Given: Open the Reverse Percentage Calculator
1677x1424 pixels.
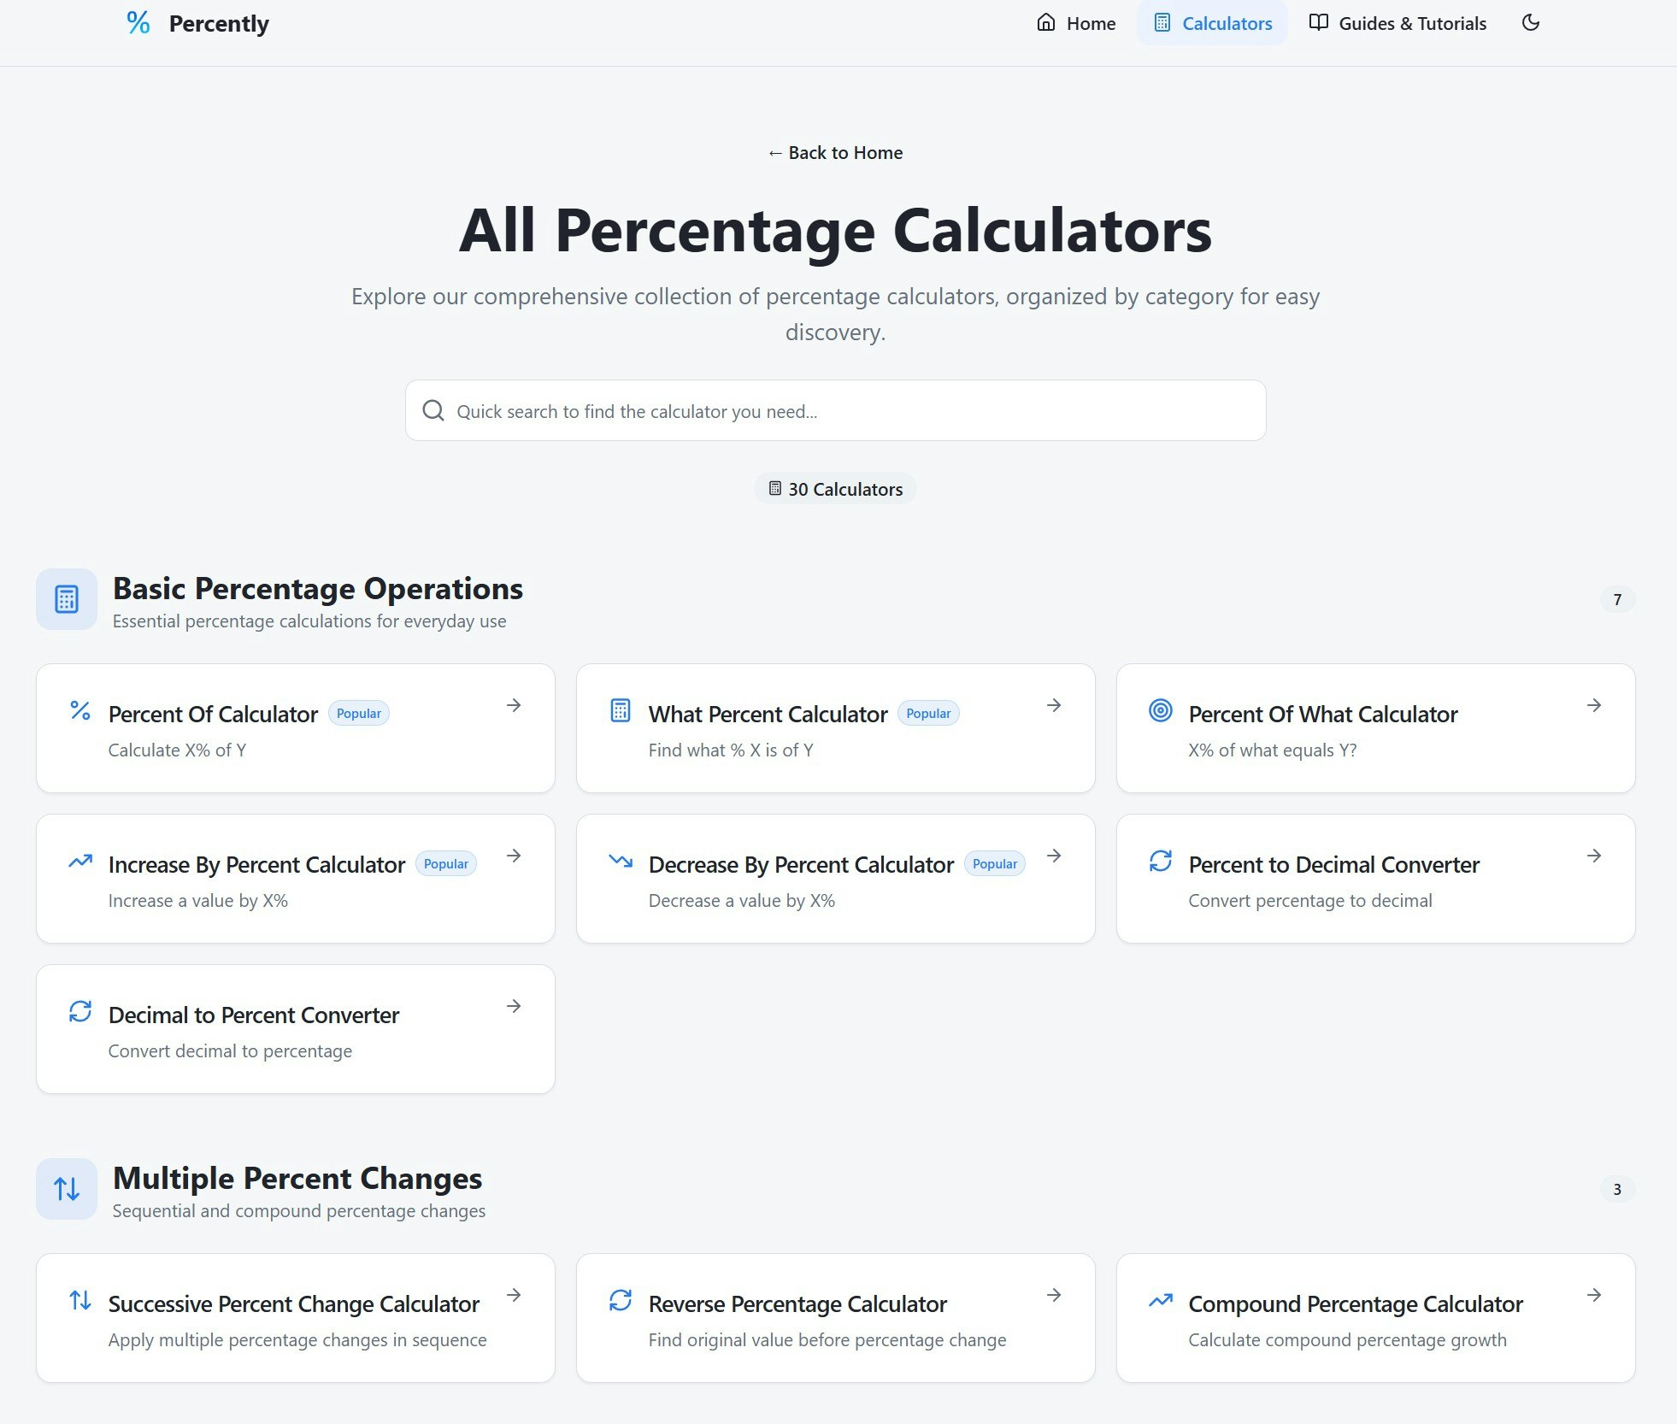Looking at the screenshot, I should [797, 1303].
